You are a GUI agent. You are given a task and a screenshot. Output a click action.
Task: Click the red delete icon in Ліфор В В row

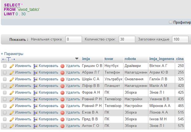tap(62, 86)
